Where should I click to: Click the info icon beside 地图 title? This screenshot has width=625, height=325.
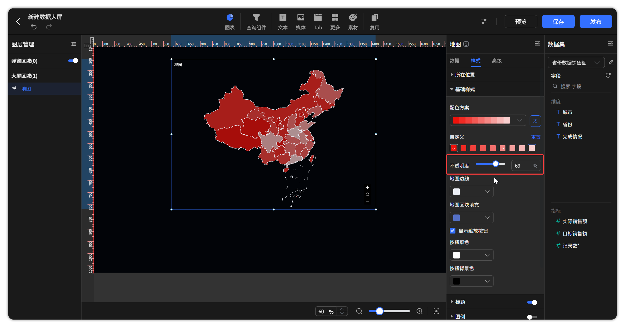click(466, 44)
